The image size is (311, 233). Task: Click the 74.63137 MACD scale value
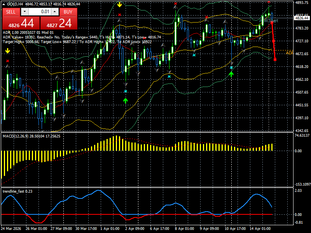coord(302,136)
